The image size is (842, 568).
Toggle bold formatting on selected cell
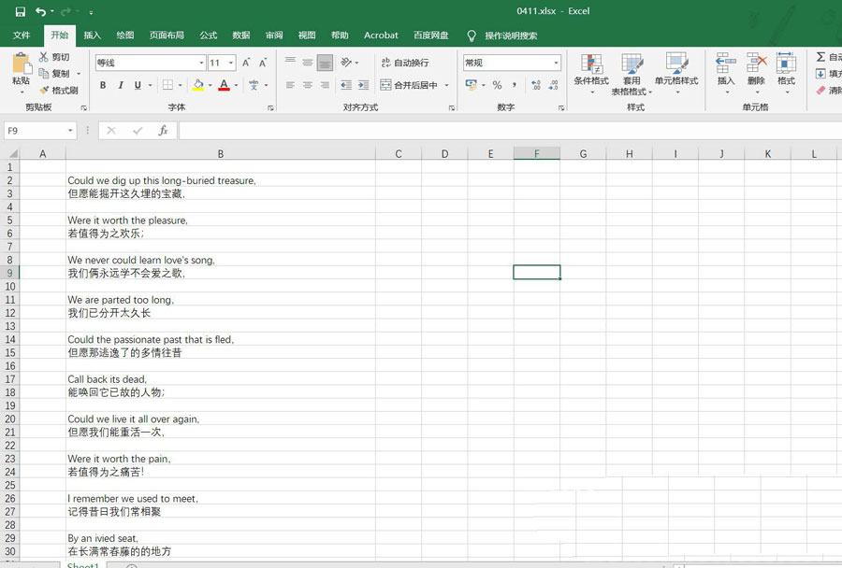(x=103, y=84)
